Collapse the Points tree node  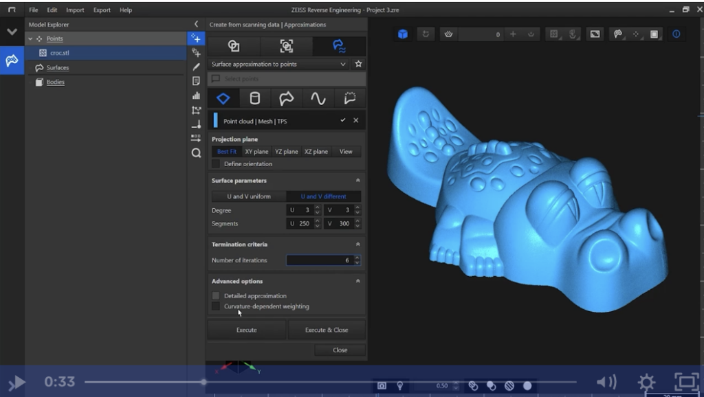[x=30, y=39]
